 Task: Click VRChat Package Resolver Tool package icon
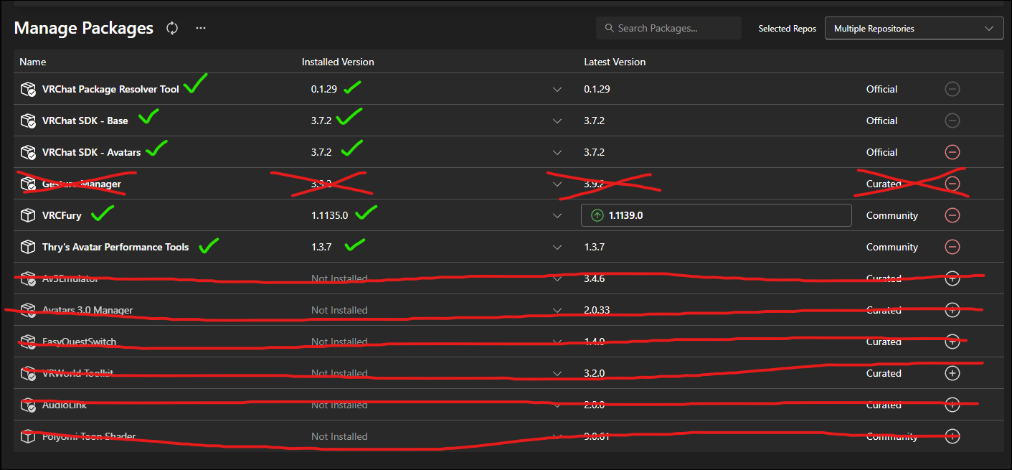[x=28, y=89]
